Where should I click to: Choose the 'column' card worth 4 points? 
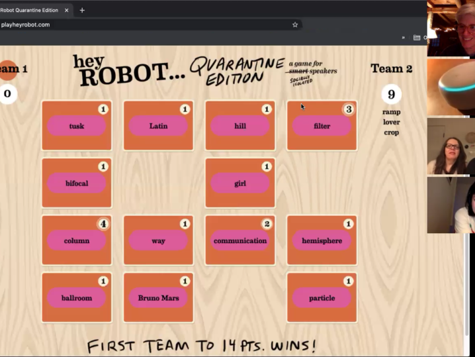coord(77,240)
